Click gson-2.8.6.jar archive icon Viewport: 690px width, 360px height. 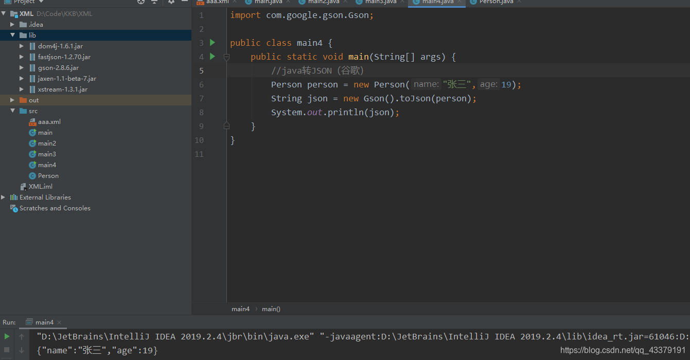tap(32, 68)
